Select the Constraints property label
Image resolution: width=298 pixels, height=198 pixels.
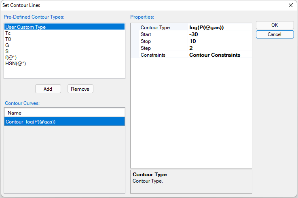[153, 55]
